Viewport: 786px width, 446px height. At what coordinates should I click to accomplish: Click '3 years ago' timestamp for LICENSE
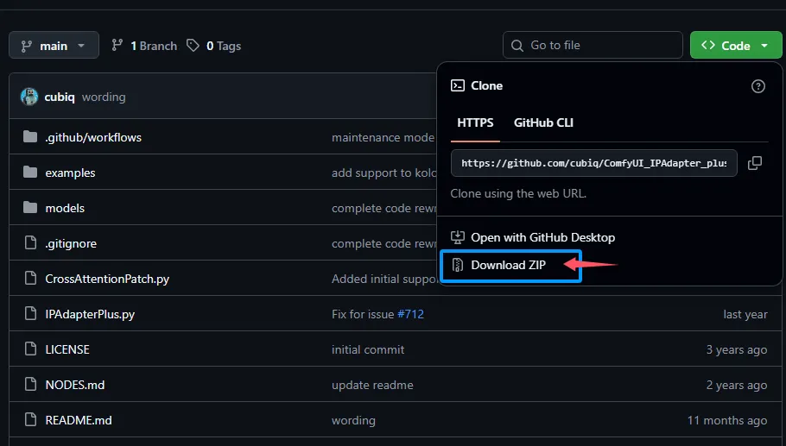pos(737,349)
